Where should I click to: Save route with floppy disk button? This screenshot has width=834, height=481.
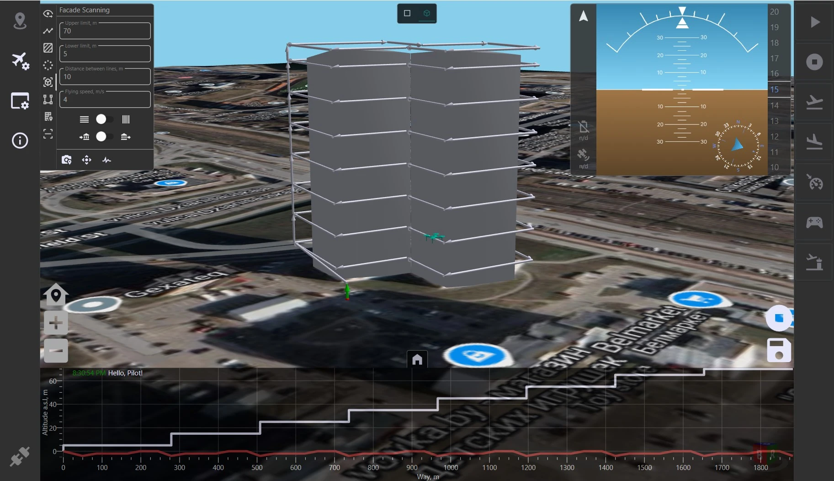779,350
